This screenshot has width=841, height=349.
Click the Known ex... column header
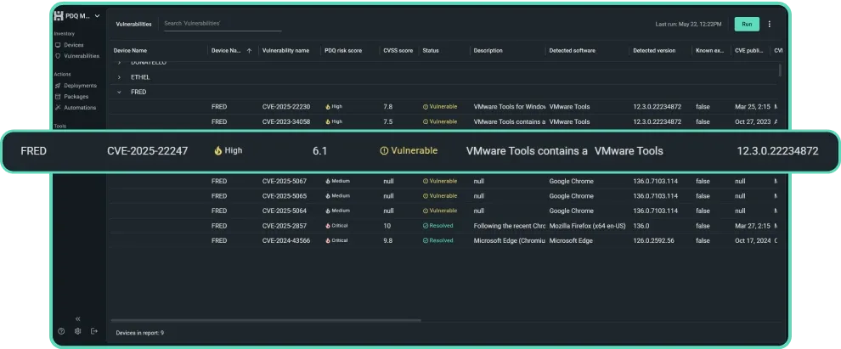coord(710,51)
